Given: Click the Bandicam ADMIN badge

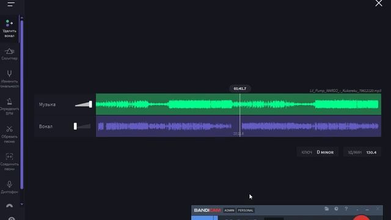Looking at the screenshot, I should coord(229,210).
